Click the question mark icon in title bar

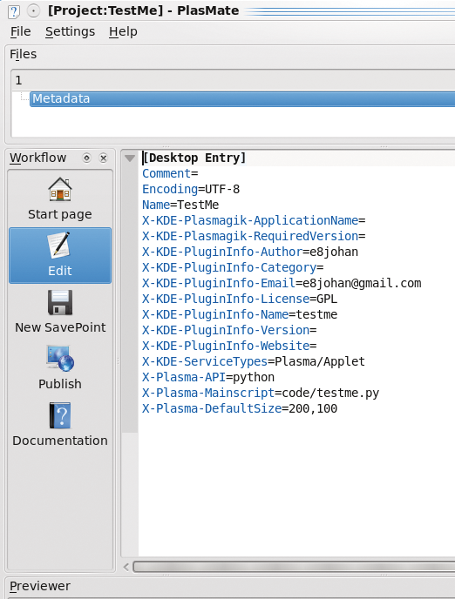click(x=13, y=11)
